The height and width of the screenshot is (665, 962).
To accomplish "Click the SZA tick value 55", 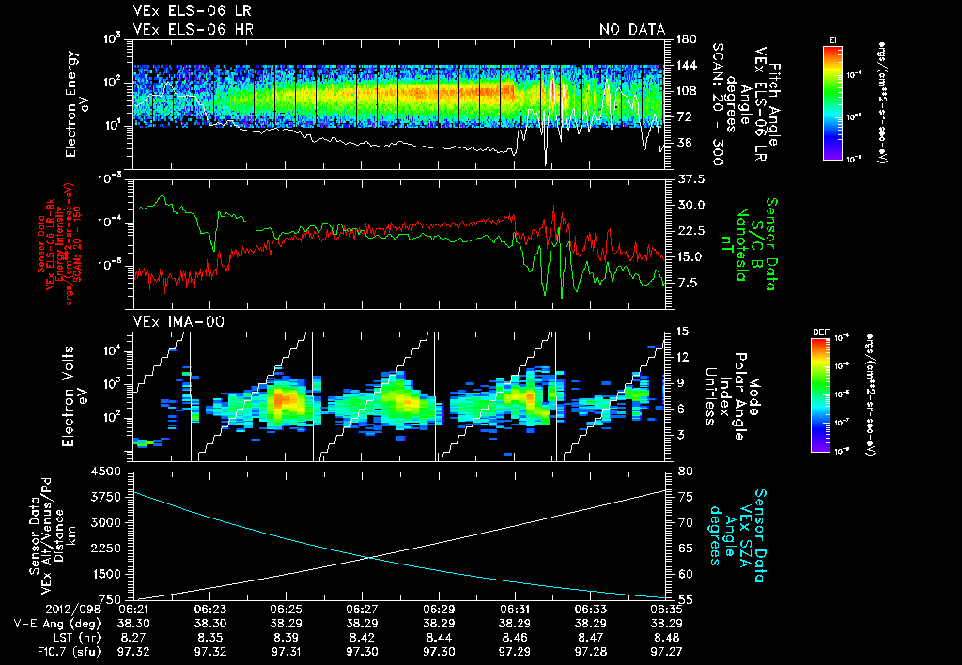I will 685,600.
